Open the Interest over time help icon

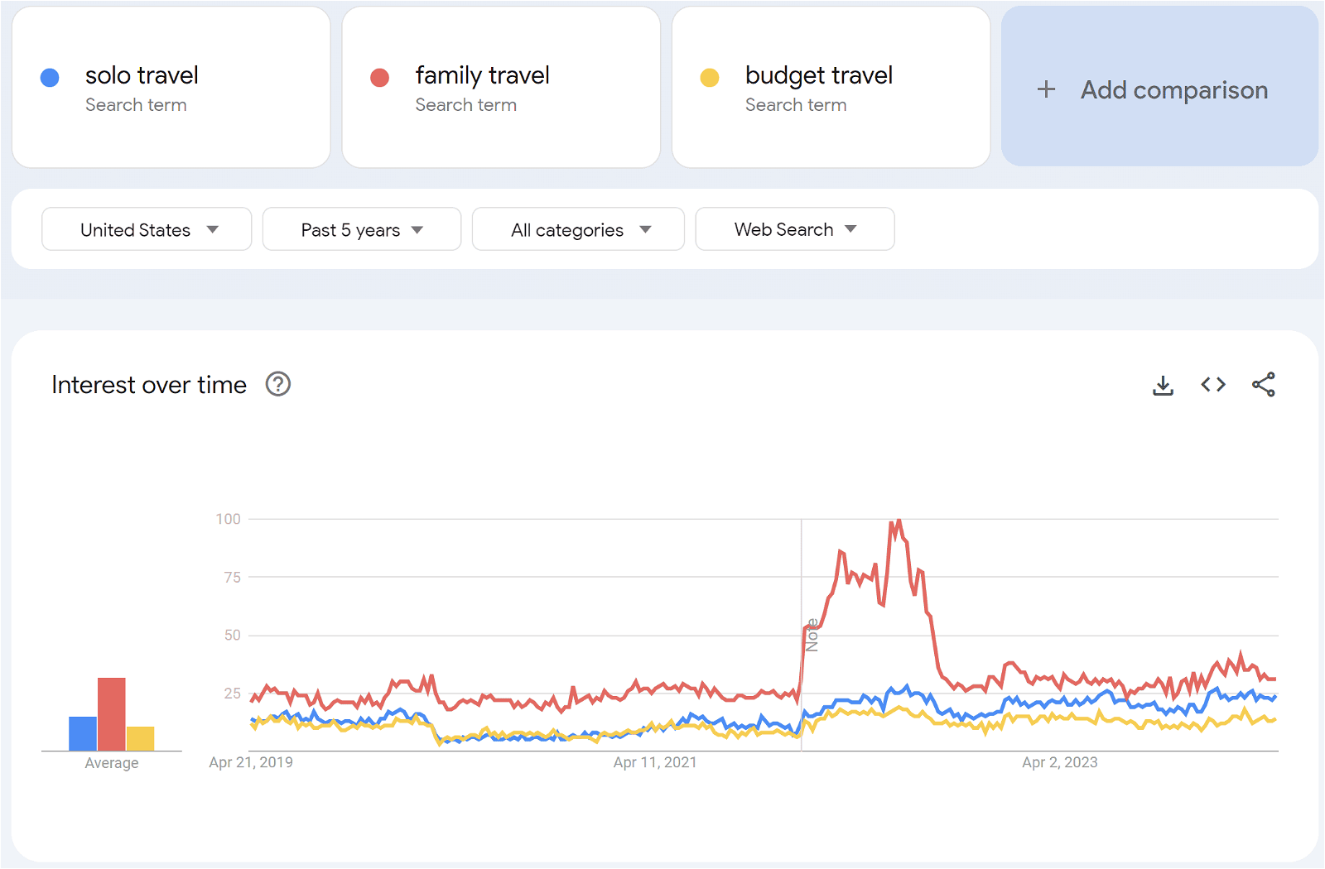click(277, 384)
